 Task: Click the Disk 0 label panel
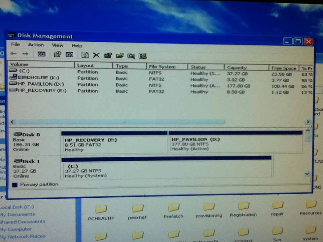coord(34,142)
